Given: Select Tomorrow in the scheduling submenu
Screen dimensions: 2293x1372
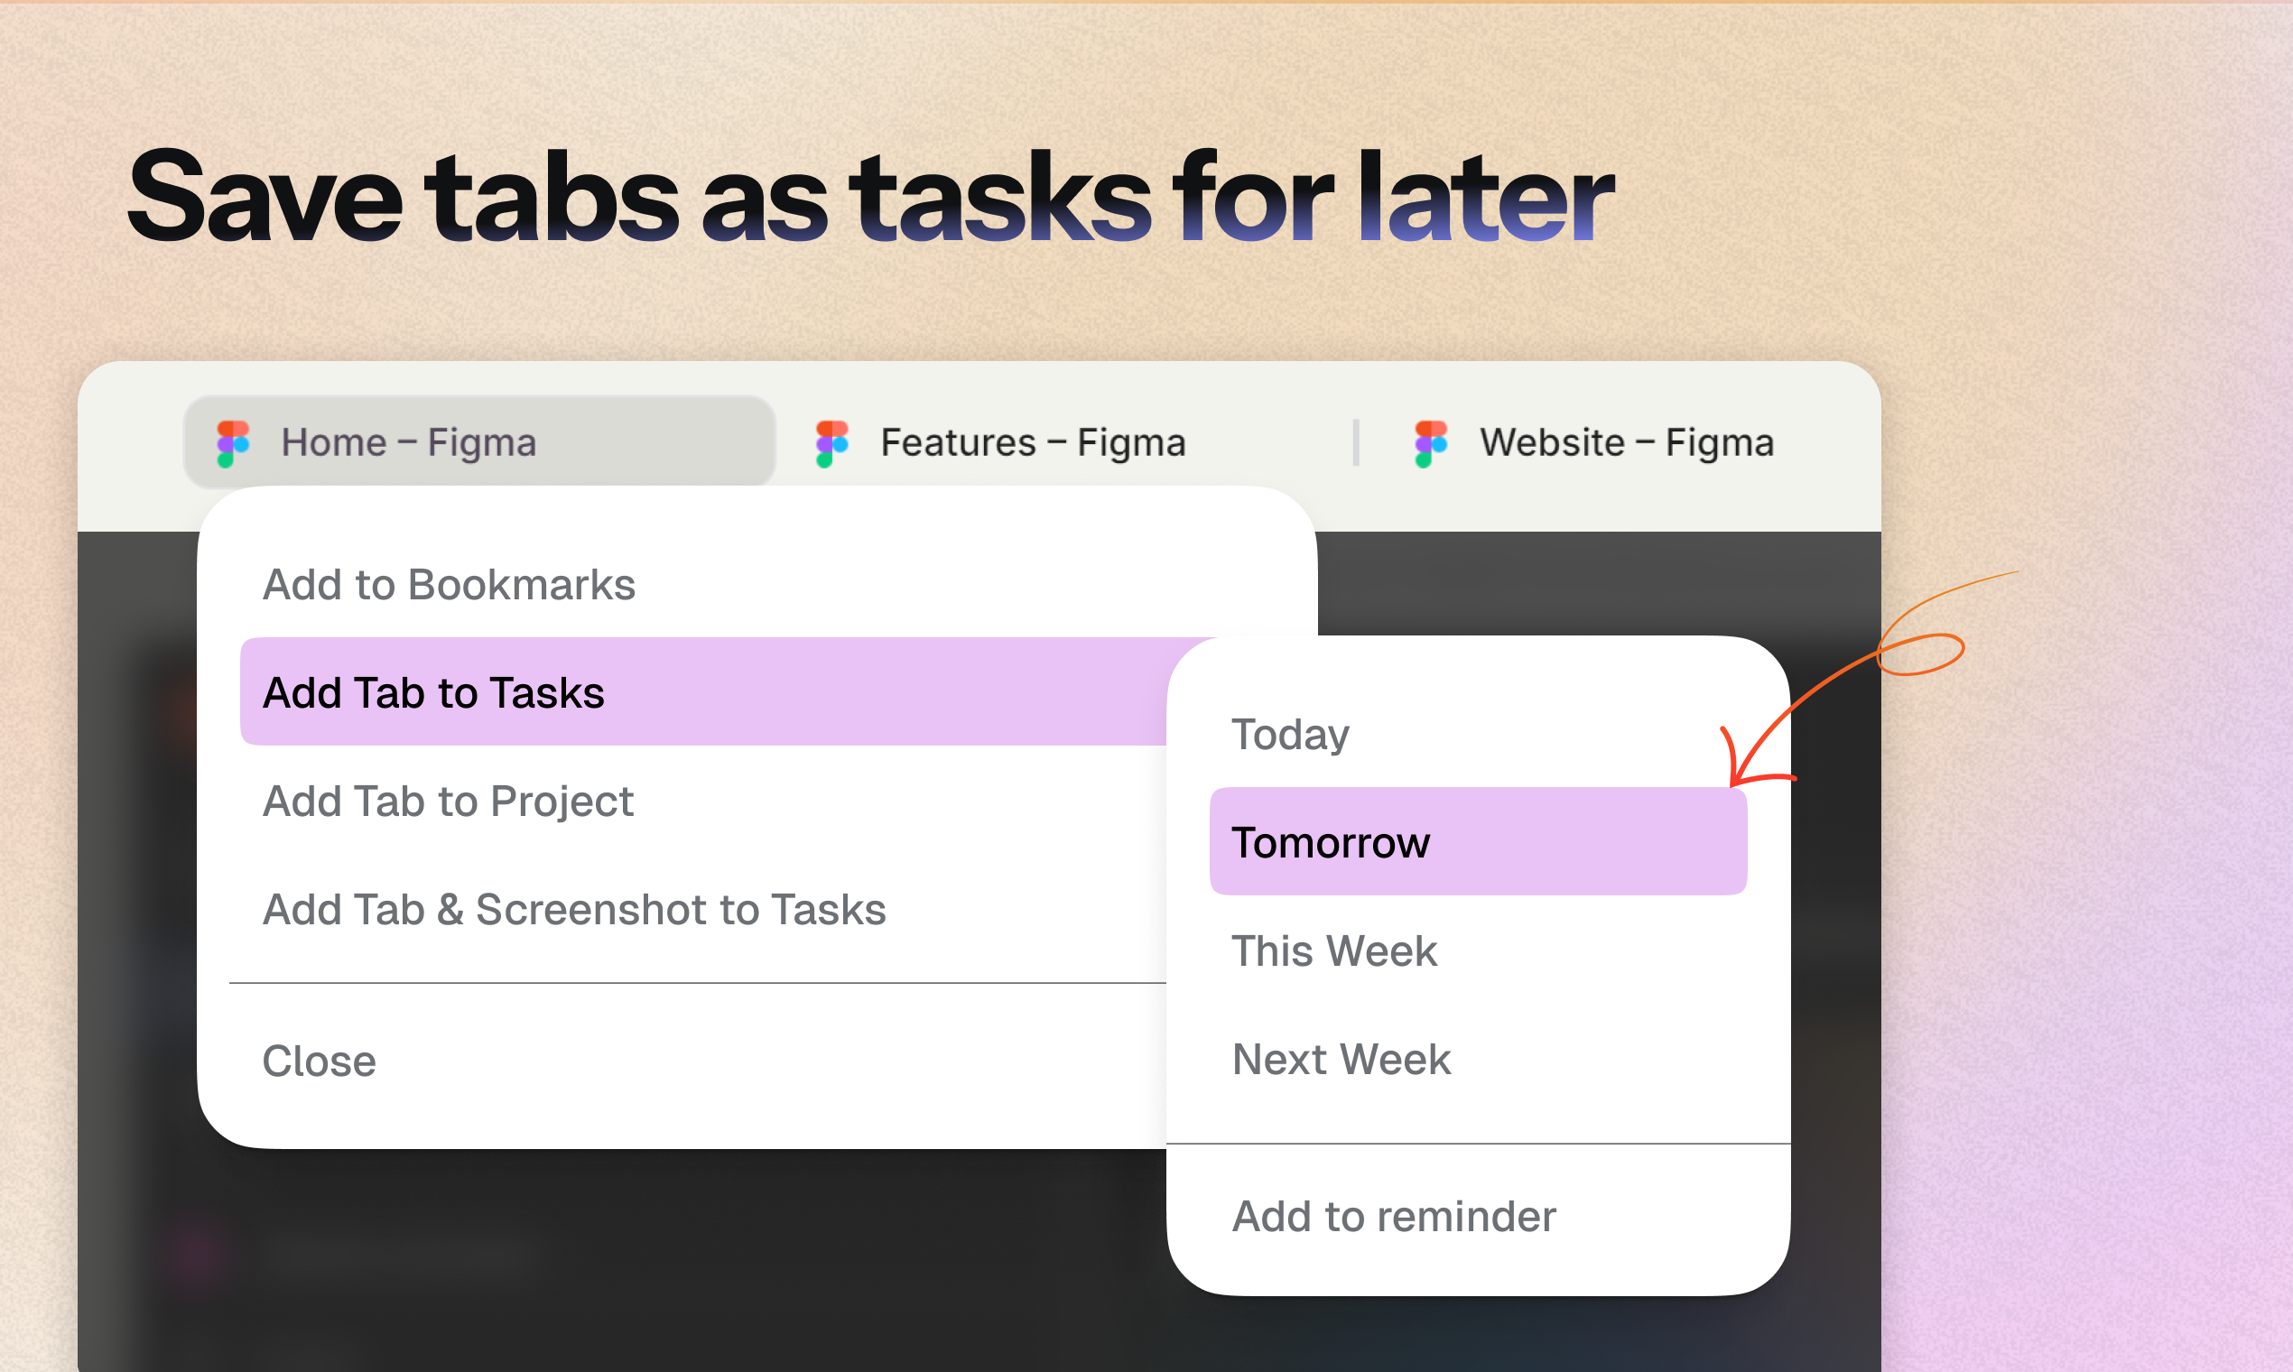Looking at the screenshot, I should (x=1332, y=842).
